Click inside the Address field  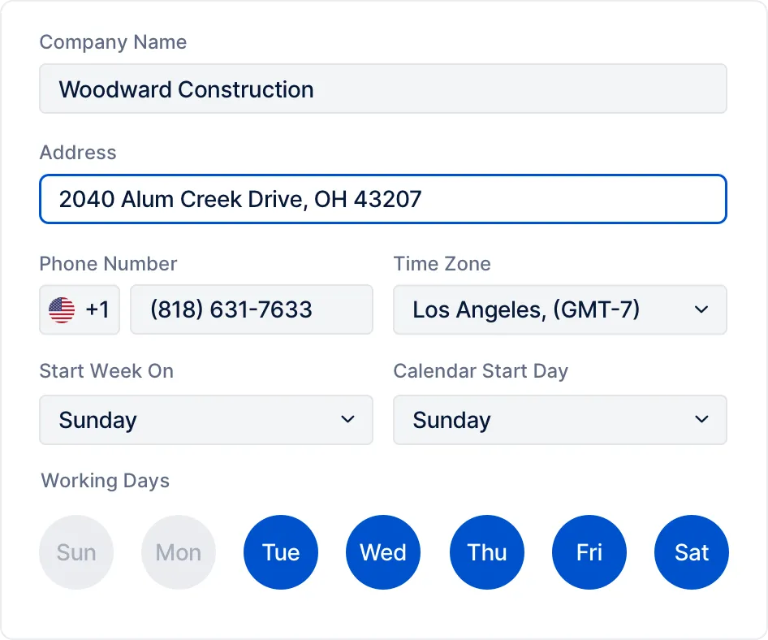(x=383, y=199)
